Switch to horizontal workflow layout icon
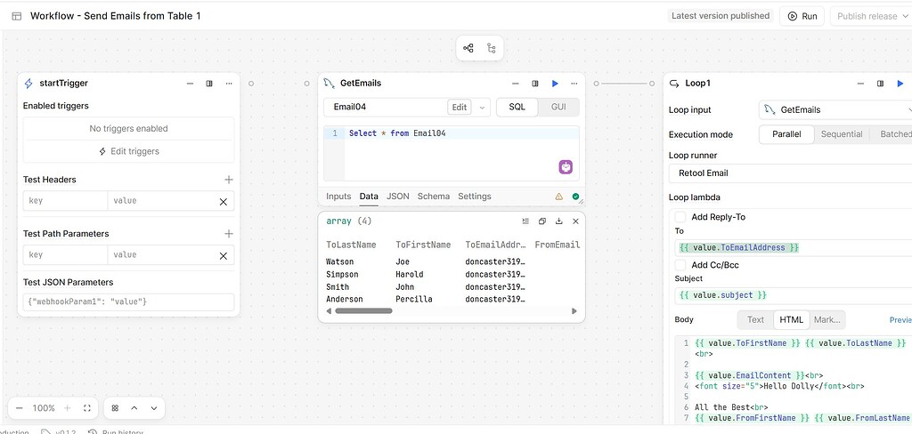The height and width of the screenshot is (434, 912). point(468,48)
